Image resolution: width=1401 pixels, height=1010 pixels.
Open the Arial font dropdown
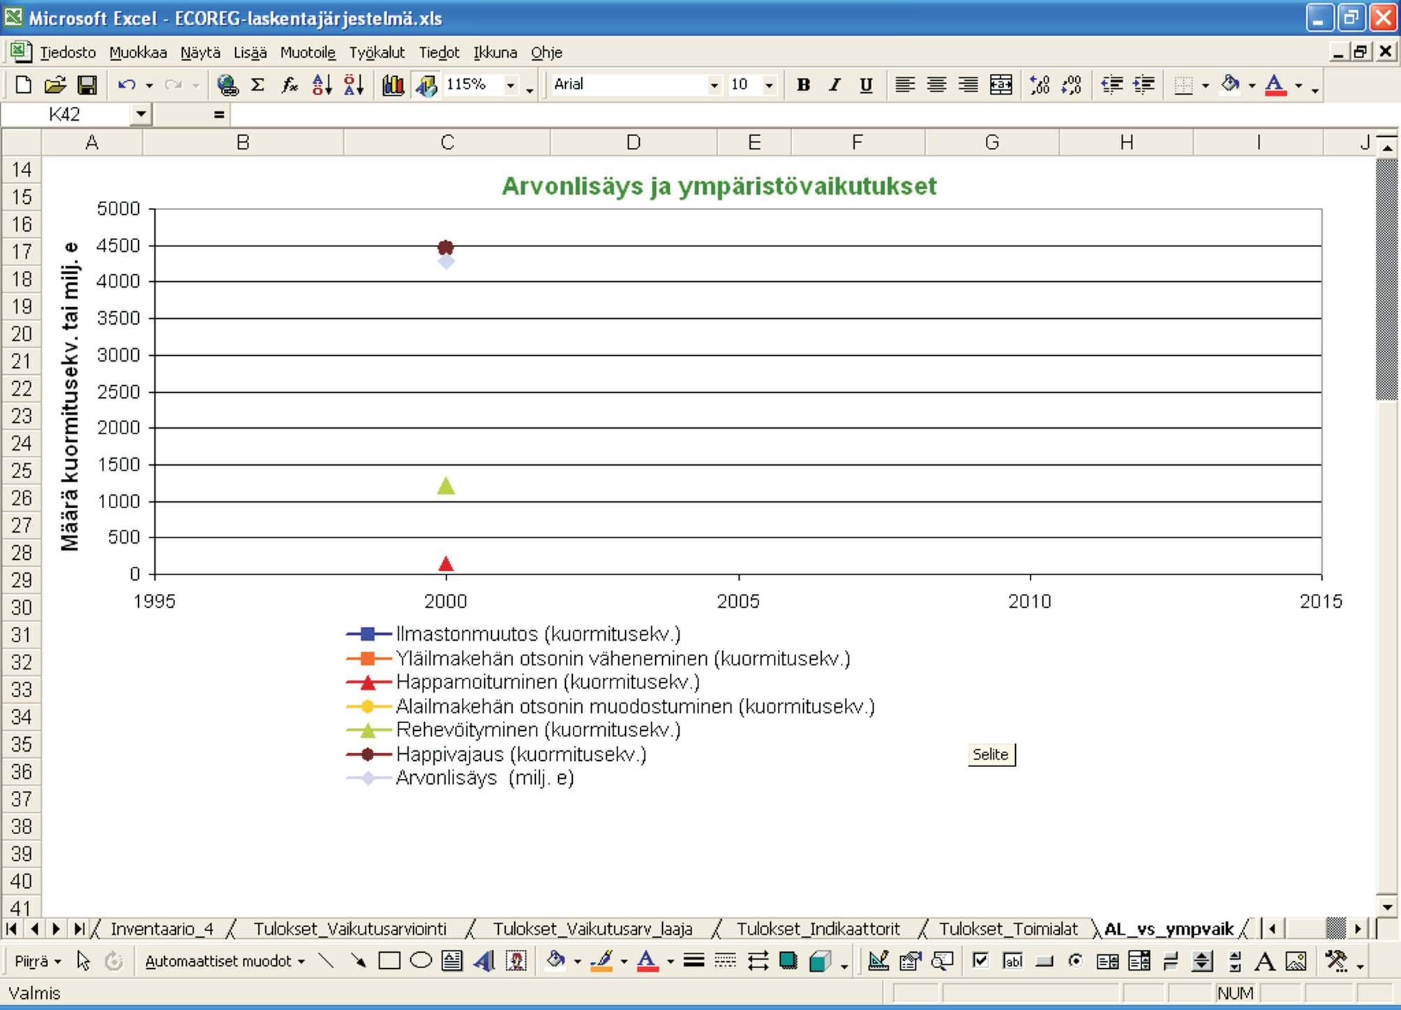pyautogui.click(x=714, y=85)
